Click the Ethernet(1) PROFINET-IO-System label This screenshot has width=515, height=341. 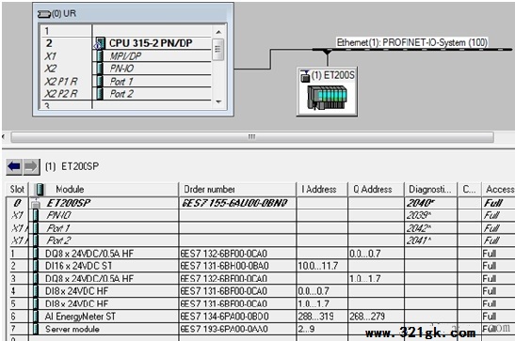411,42
